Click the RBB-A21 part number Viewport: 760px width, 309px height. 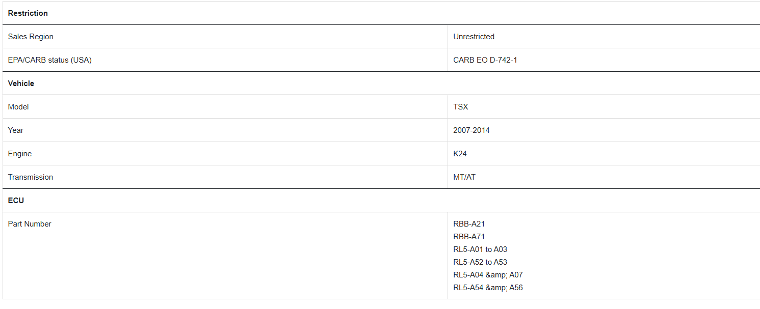coord(469,224)
